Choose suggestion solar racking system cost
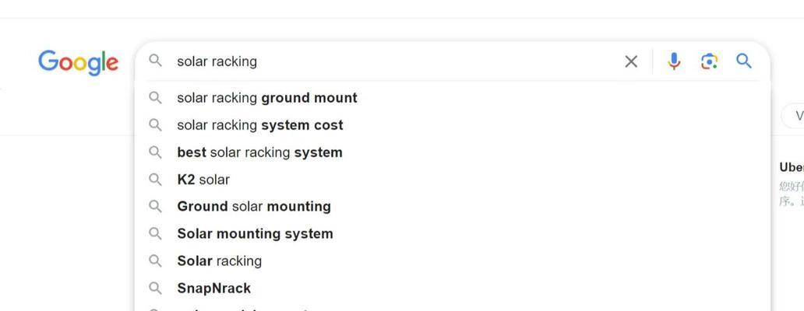This screenshot has width=804, height=311. tap(453, 125)
